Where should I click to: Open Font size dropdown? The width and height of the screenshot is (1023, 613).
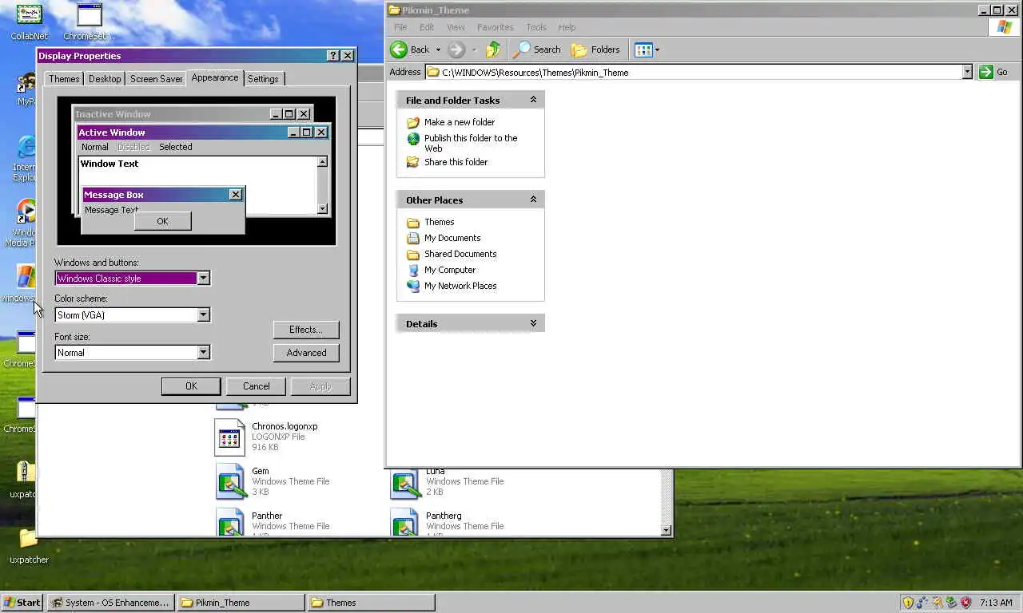pyautogui.click(x=203, y=353)
